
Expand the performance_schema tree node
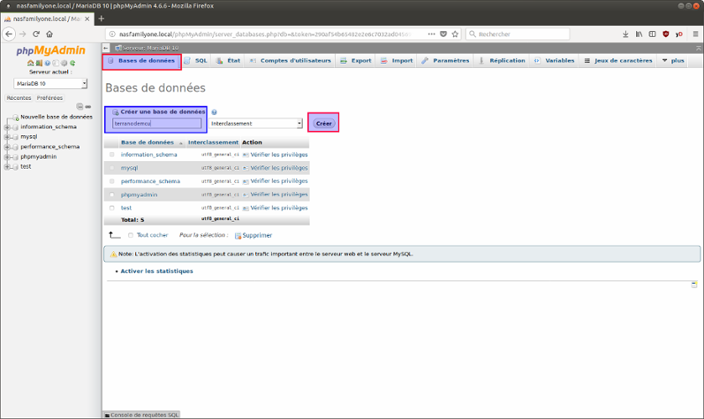(x=8, y=147)
